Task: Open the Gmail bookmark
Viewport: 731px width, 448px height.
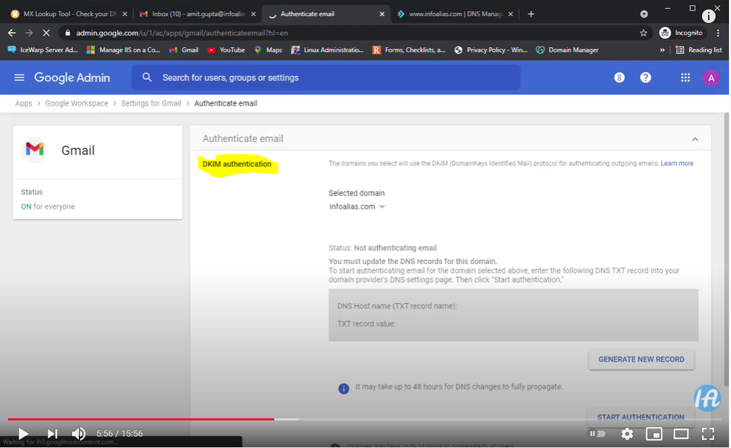Action: (x=184, y=50)
